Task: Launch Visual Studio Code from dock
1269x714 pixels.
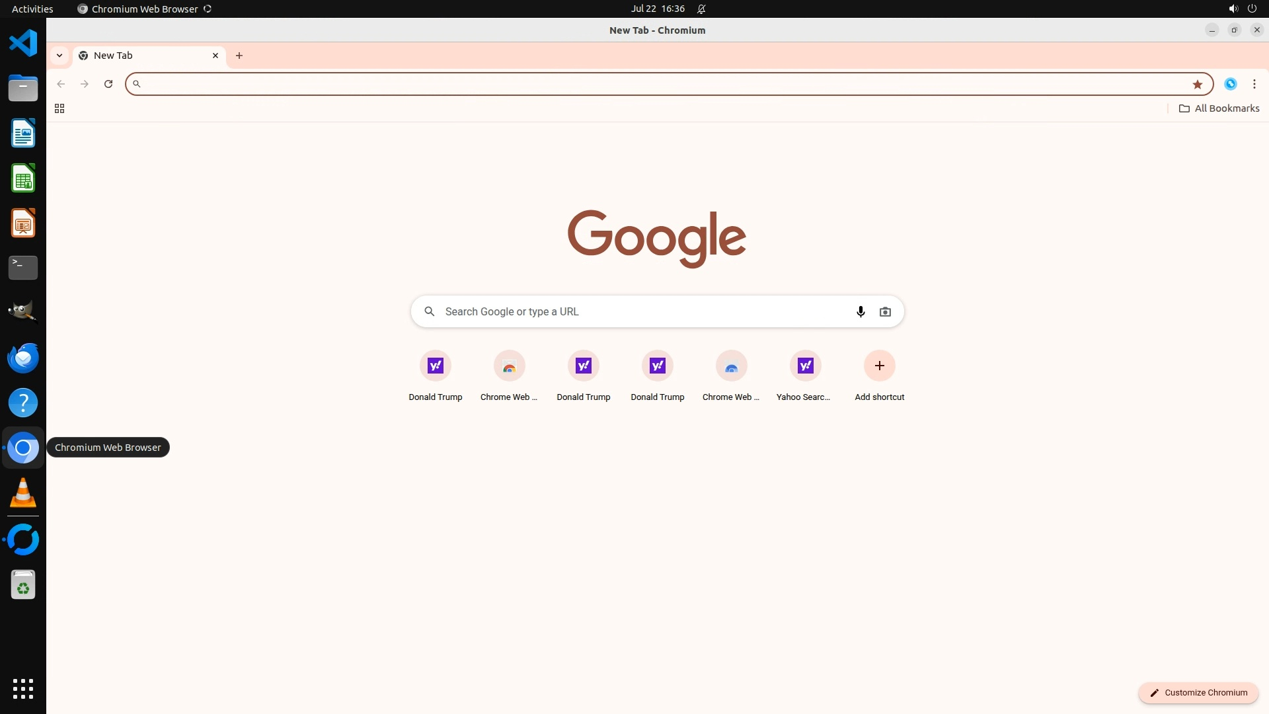Action: pyautogui.click(x=23, y=43)
